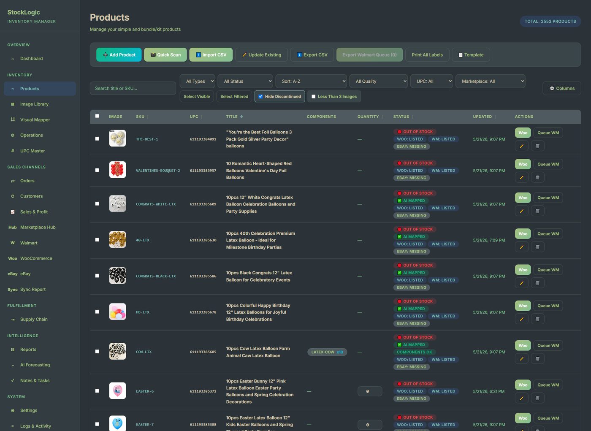This screenshot has height=431, width=591.
Task: Click the pencil icon for HB-LTX
Action: click(521, 319)
